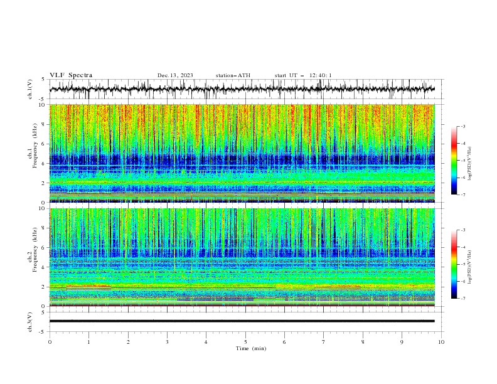Click the "10" kHz tick of ch.2 frequency axis
Image resolution: width=497 pixels, height=384 pixels.
click(x=43, y=208)
